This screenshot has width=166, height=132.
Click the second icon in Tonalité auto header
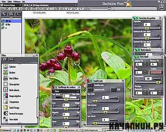pyautogui.click(x=91, y=81)
